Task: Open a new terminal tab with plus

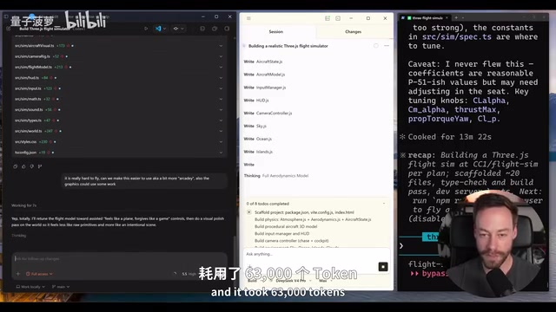Action: pos(456,17)
